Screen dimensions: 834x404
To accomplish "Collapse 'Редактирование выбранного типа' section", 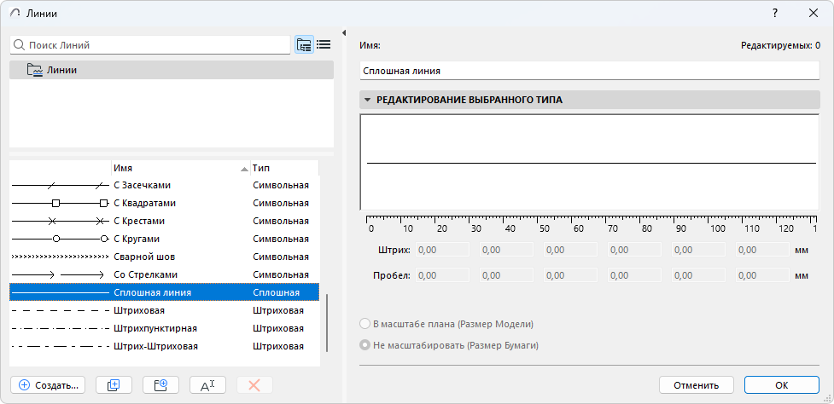I will tap(367, 100).
